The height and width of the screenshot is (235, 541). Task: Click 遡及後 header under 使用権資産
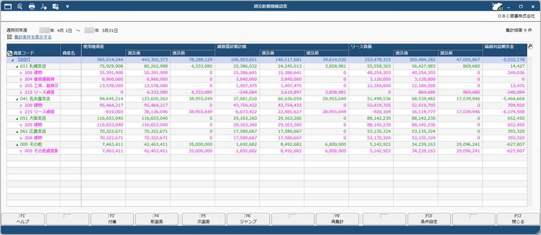click(147, 53)
